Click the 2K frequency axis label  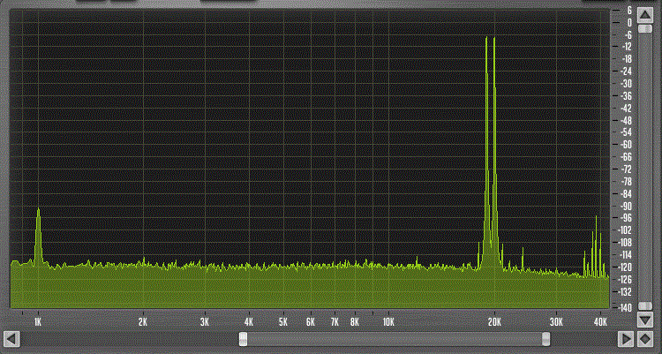(143, 322)
